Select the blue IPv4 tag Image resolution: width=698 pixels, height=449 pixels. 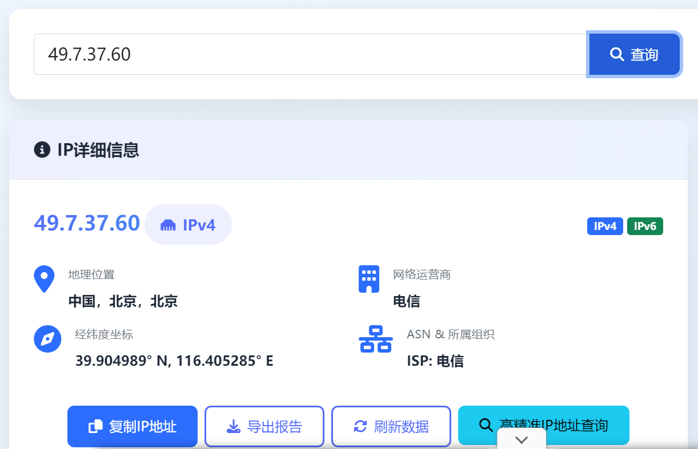605,226
